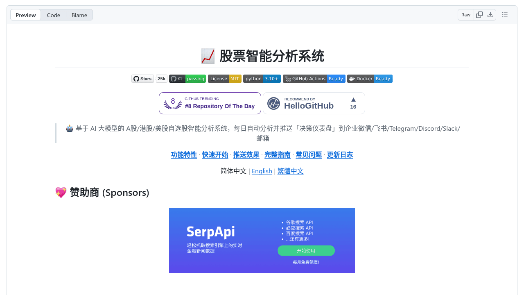This screenshot has width=524, height=295.
Task: Click the Docker Ready badge
Action: pos(370,79)
